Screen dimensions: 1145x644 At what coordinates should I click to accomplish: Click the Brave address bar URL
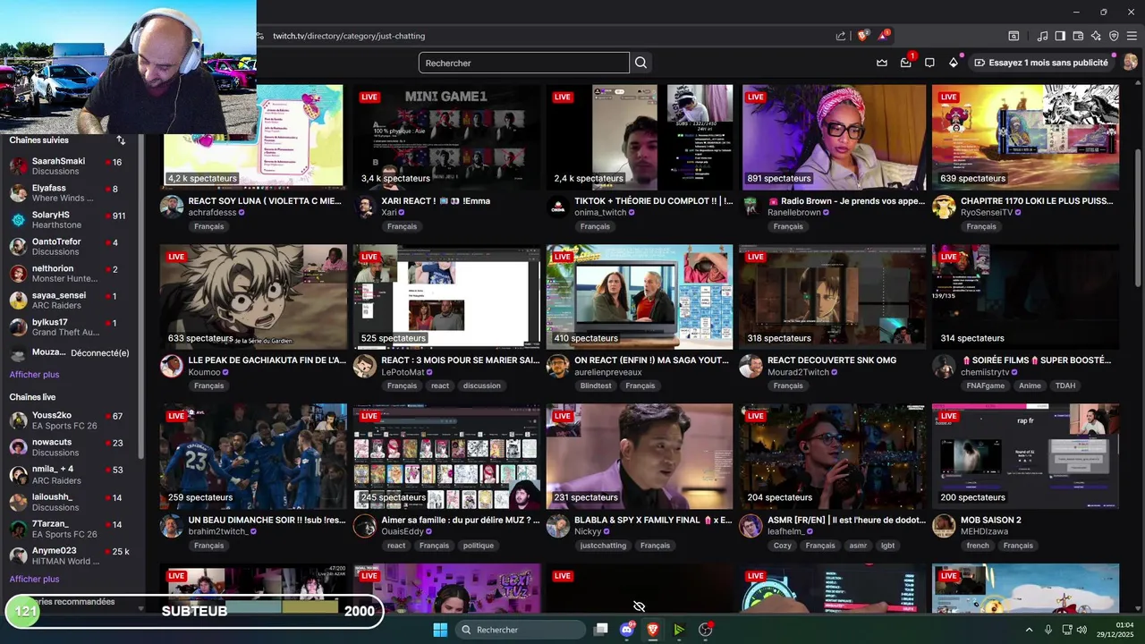[349, 36]
